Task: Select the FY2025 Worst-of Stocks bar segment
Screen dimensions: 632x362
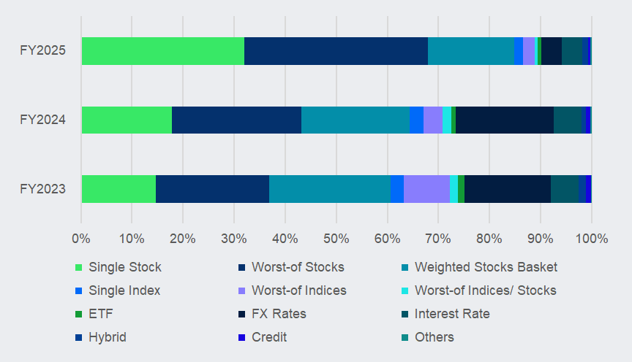Action: pos(336,51)
